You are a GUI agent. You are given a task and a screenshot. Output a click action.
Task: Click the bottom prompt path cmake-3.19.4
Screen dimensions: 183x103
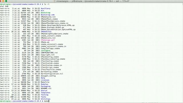pyautogui.click(x=35, y=101)
